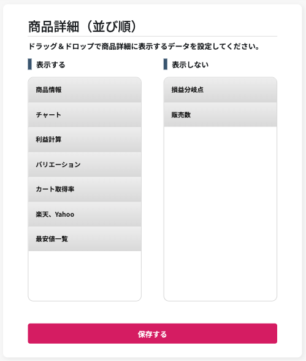Select the 利益計算 item
Screen dimensions: 306x361
[85, 139]
